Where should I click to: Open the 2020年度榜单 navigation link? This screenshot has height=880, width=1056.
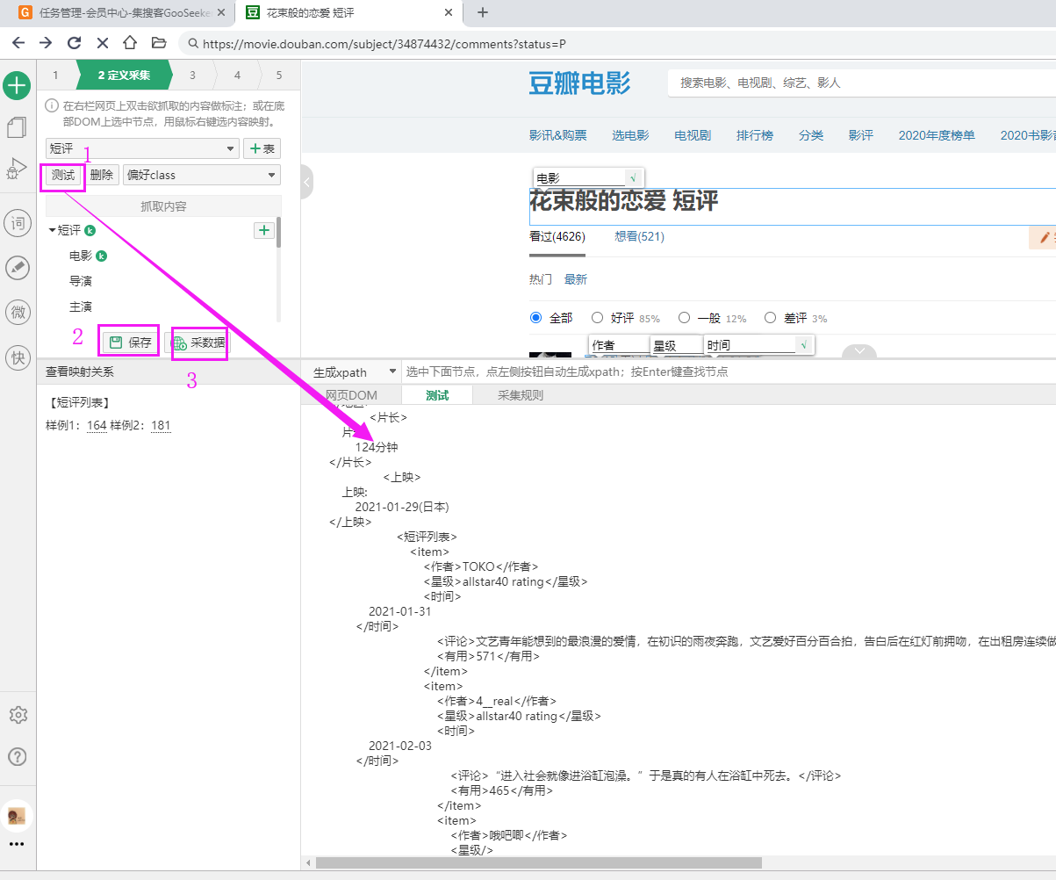(x=937, y=135)
